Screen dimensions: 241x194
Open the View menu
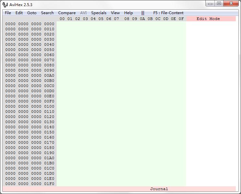[115, 13]
